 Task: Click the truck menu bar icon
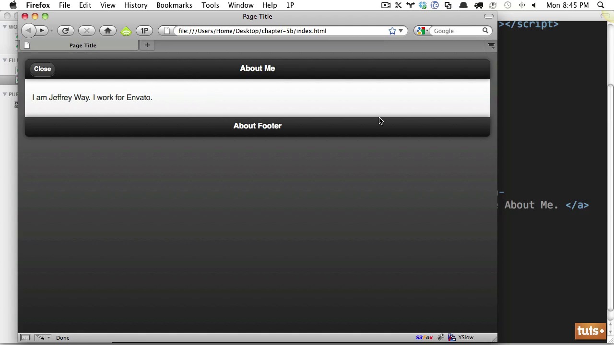click(x=479, y=5)
